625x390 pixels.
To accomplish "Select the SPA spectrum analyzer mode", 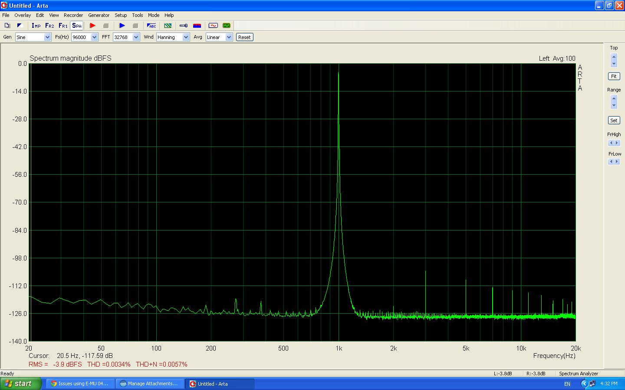I will 76,26.
